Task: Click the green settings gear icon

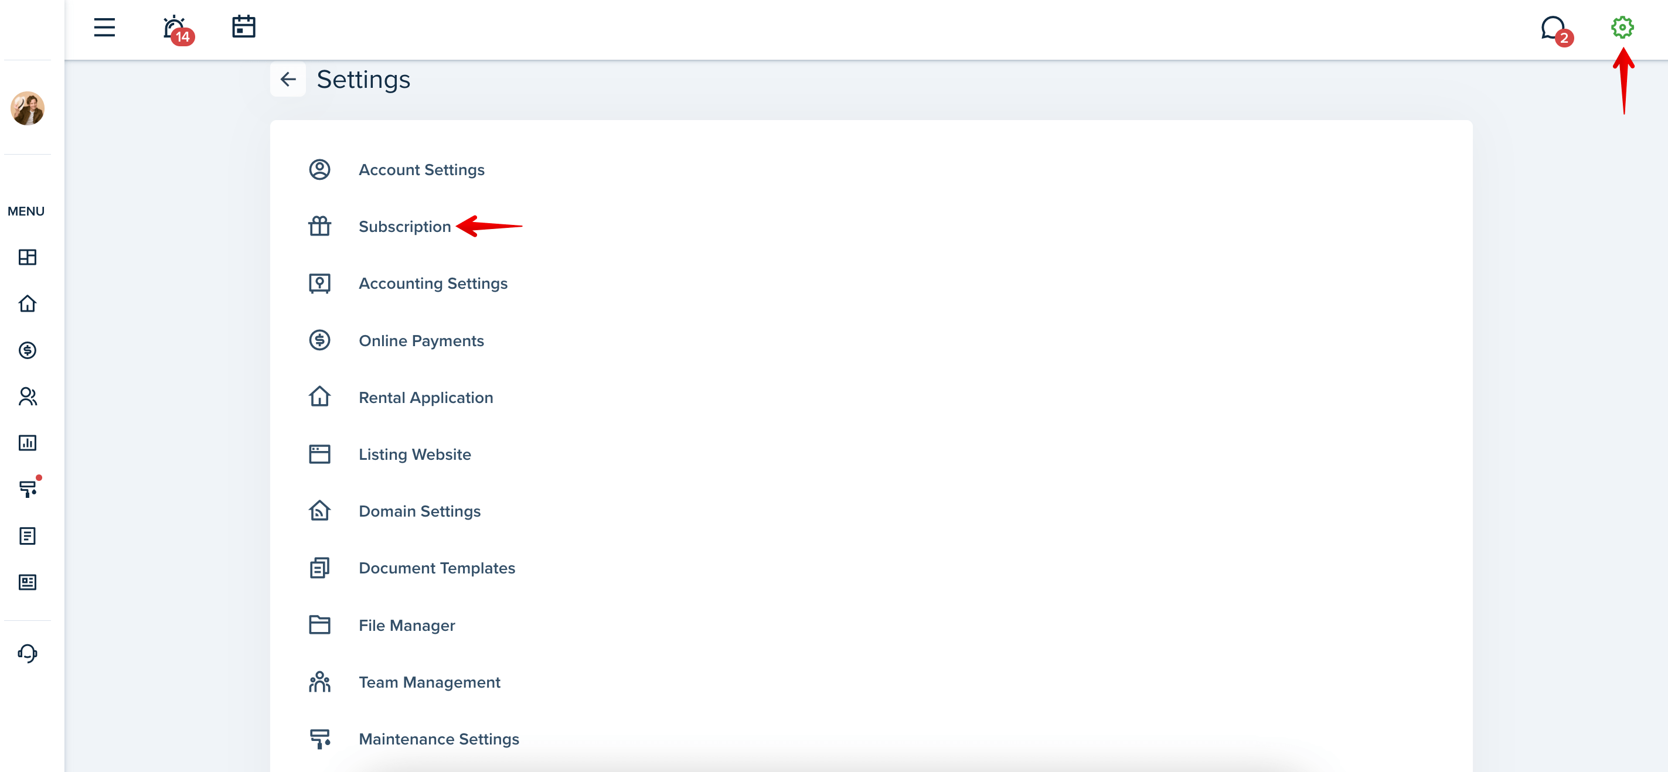Action: tap(1622, 27)
